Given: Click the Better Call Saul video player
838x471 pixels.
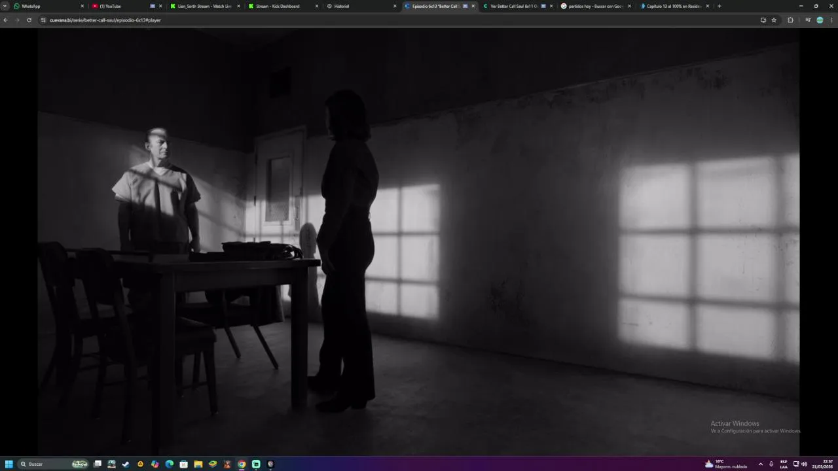Looking at the screenshot, I should click(418, 241).
